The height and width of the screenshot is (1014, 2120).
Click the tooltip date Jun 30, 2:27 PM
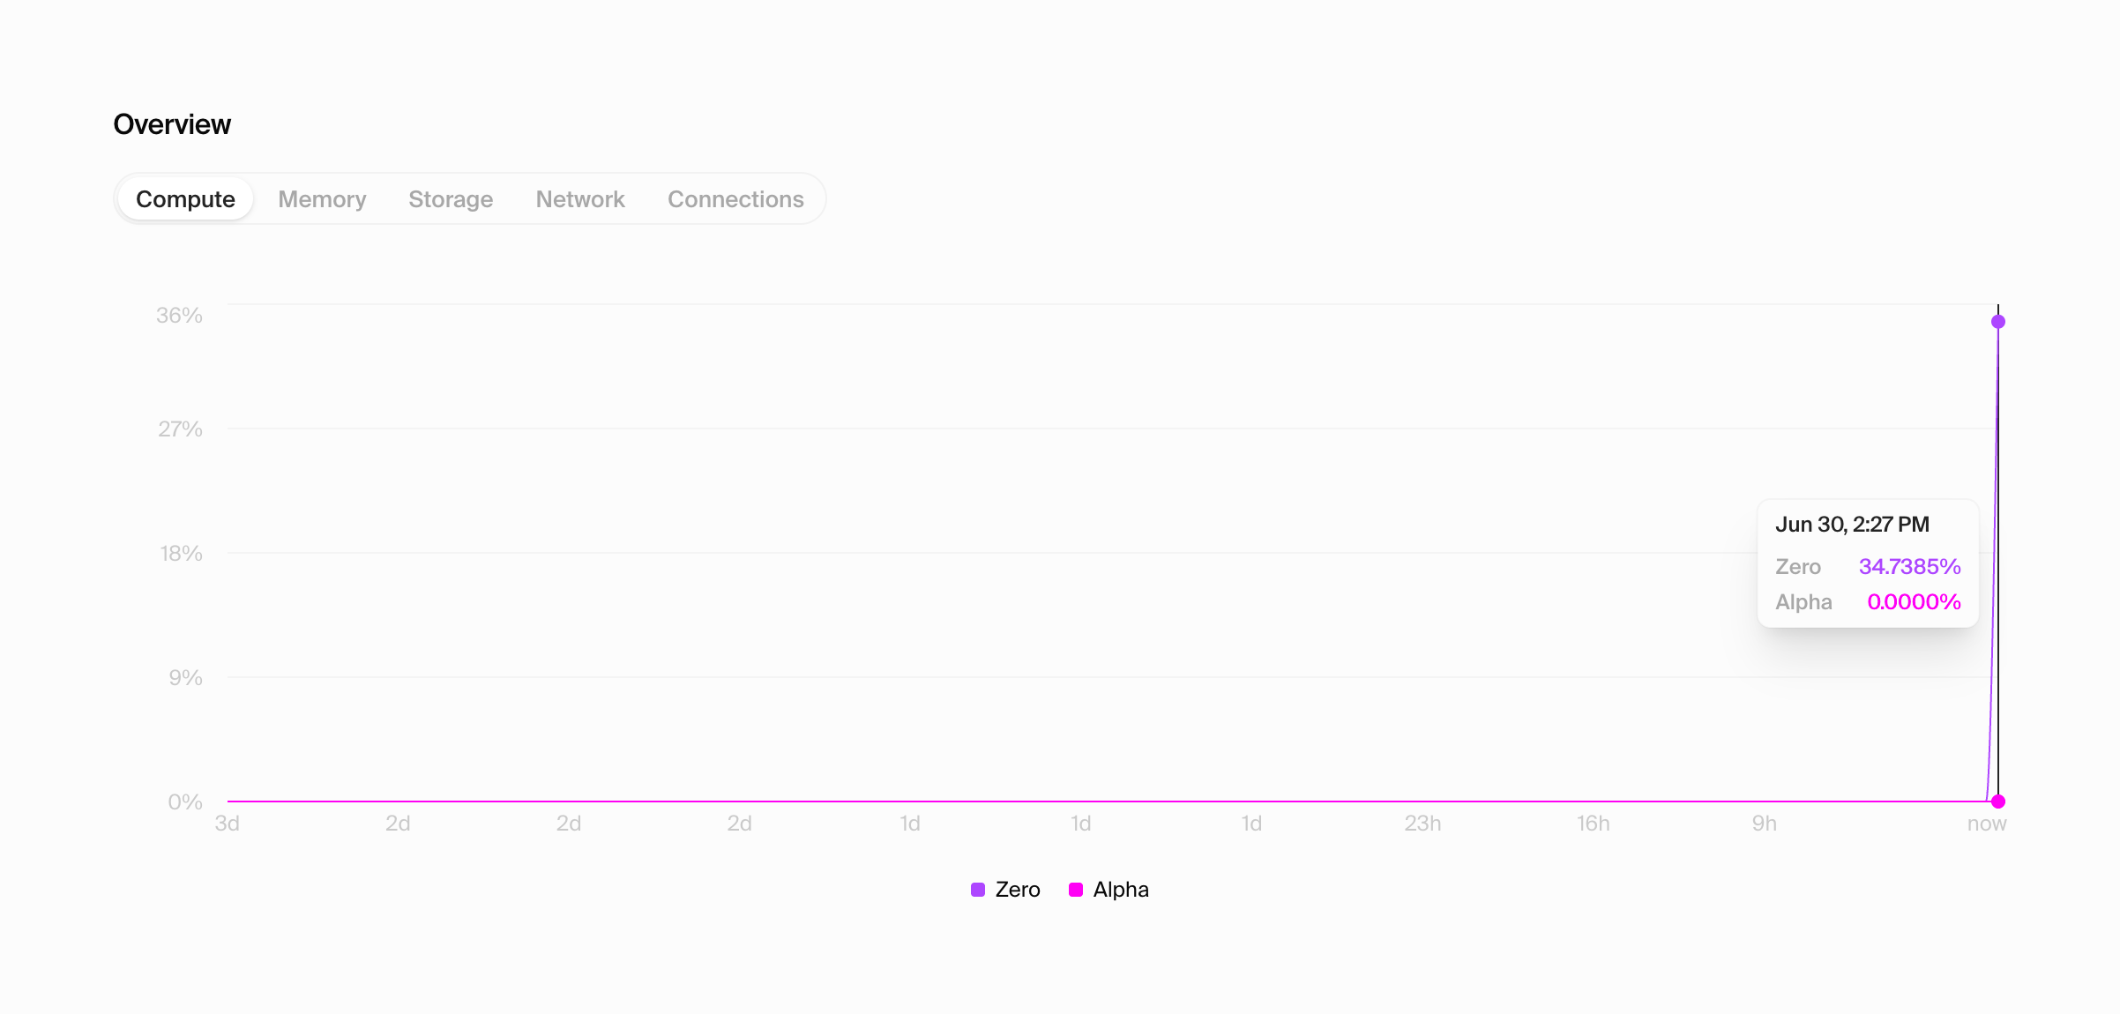(1852, 525)
